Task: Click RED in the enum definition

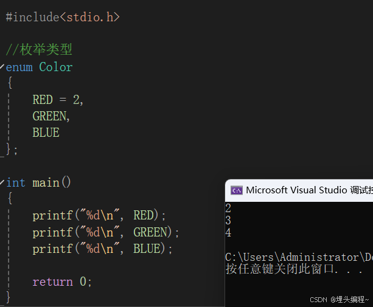Action: click(x=43, y=100)
